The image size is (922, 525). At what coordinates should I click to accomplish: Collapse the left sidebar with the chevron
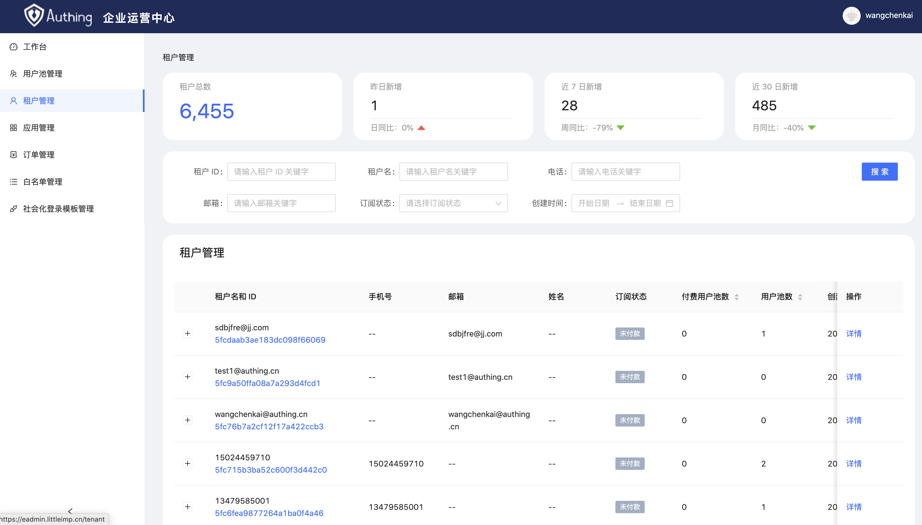tap(70, 511)
